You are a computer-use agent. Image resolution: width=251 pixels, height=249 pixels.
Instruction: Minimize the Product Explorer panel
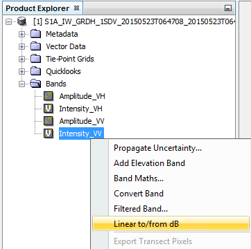pos(228,8)
